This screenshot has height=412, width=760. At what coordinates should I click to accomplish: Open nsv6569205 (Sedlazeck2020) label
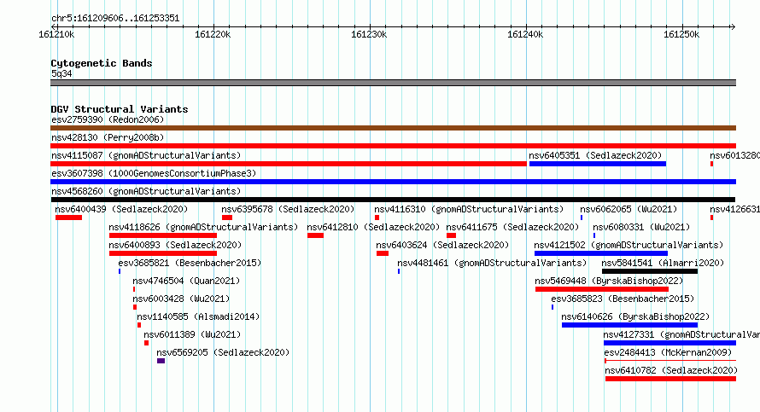point(223,352)
